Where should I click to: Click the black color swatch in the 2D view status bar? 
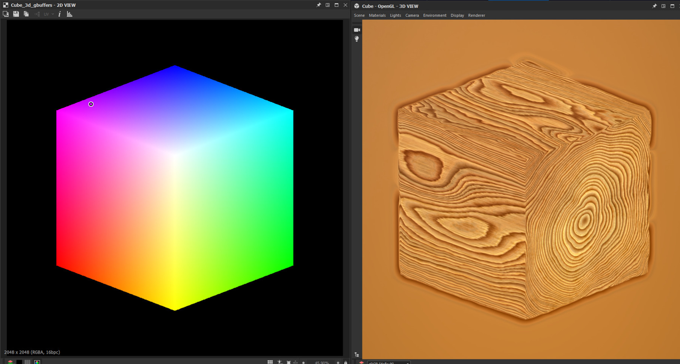pos(19,361)
